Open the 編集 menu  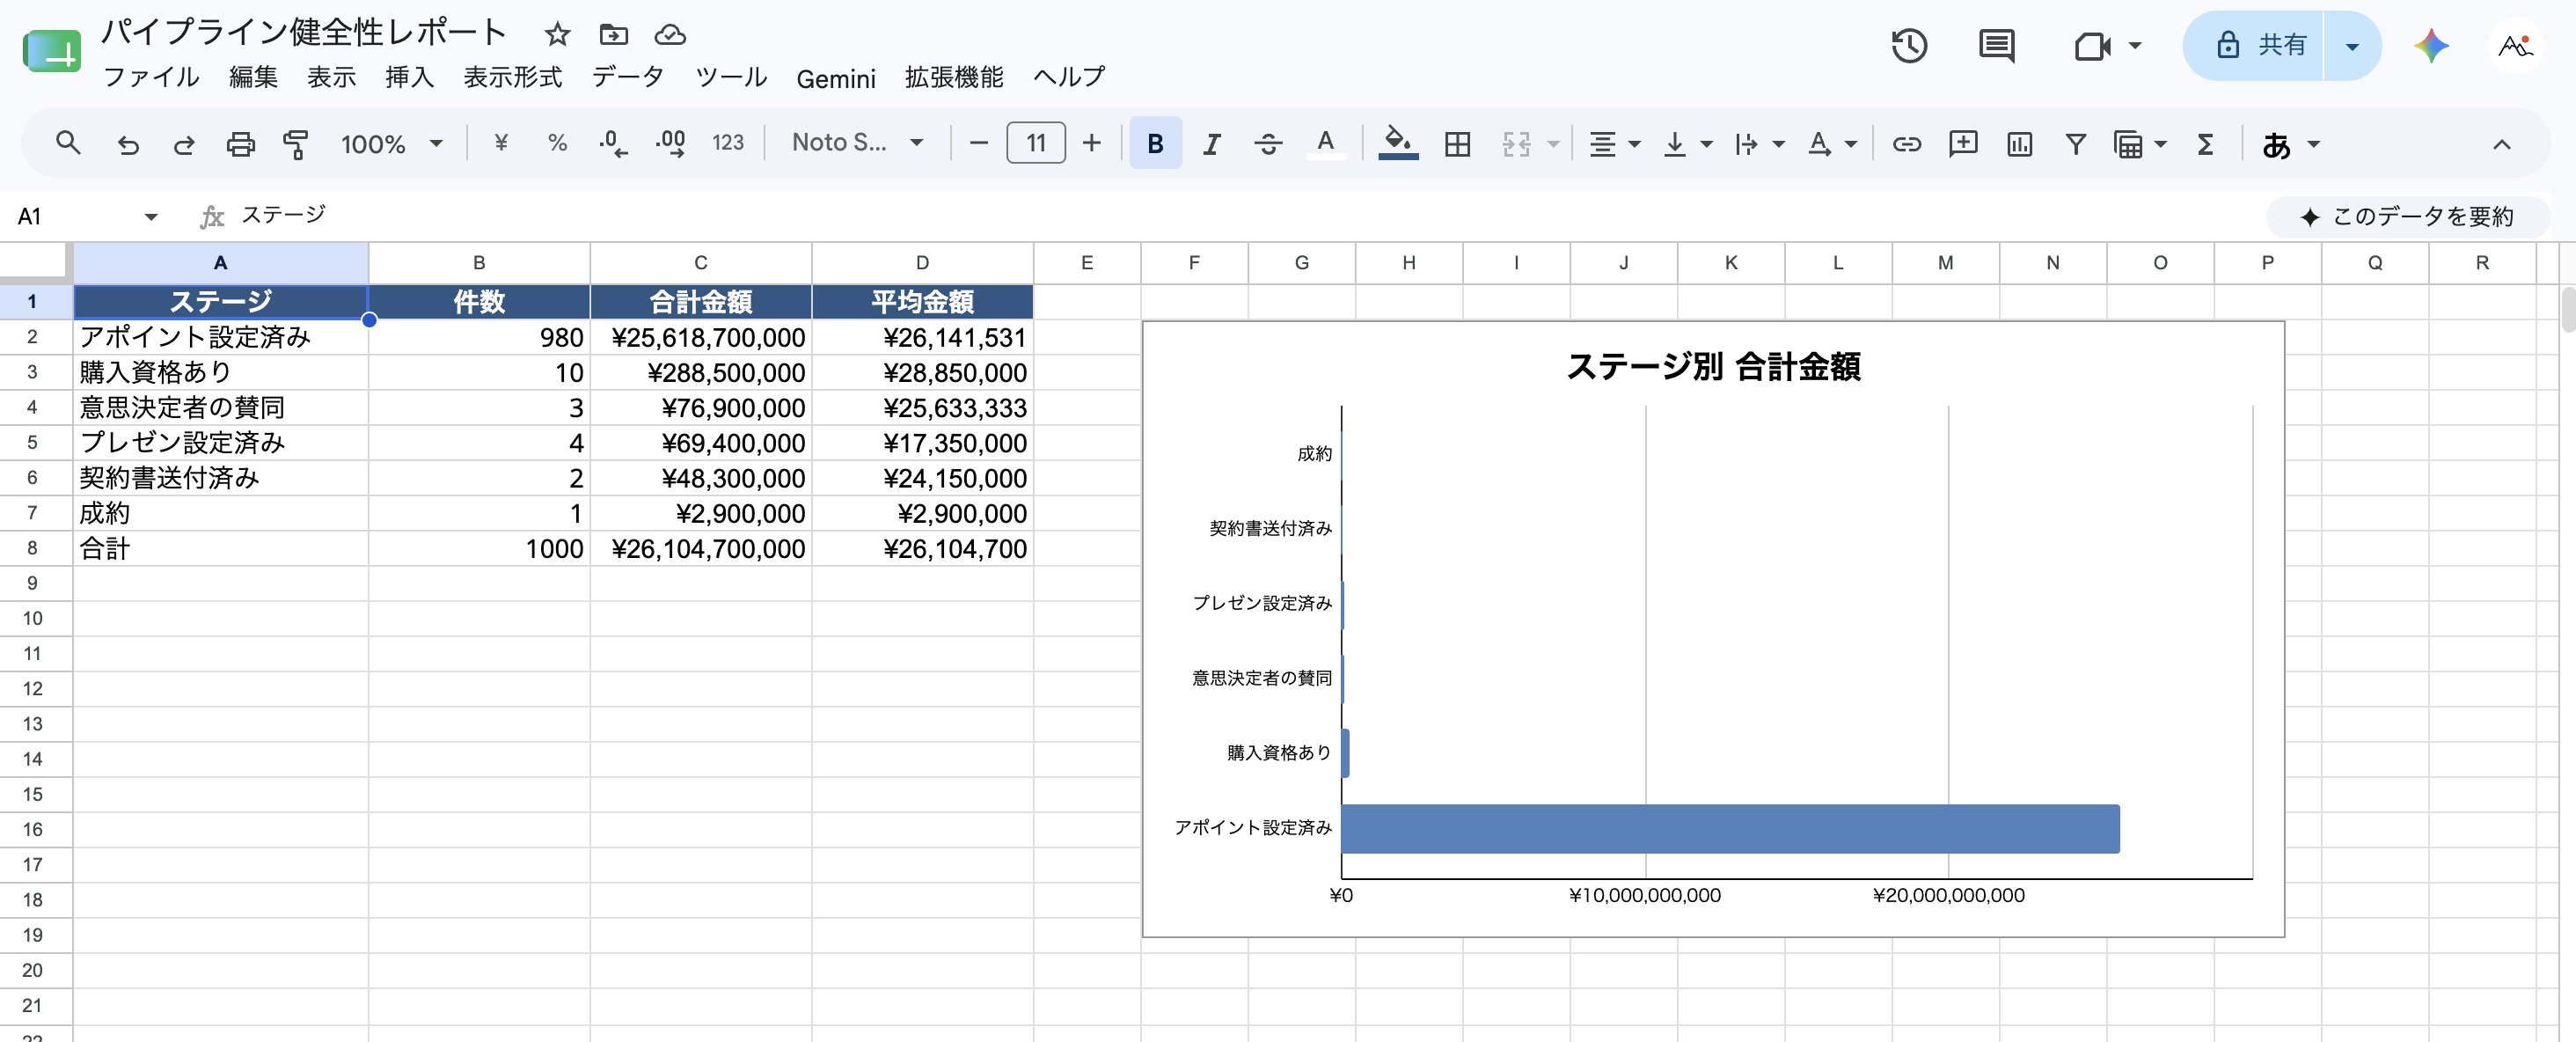pos(252,77)
